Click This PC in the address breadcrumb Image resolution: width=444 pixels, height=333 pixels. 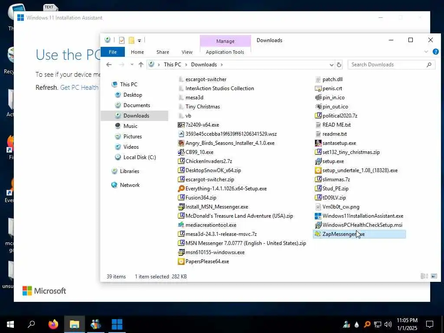tap(172, 65)
